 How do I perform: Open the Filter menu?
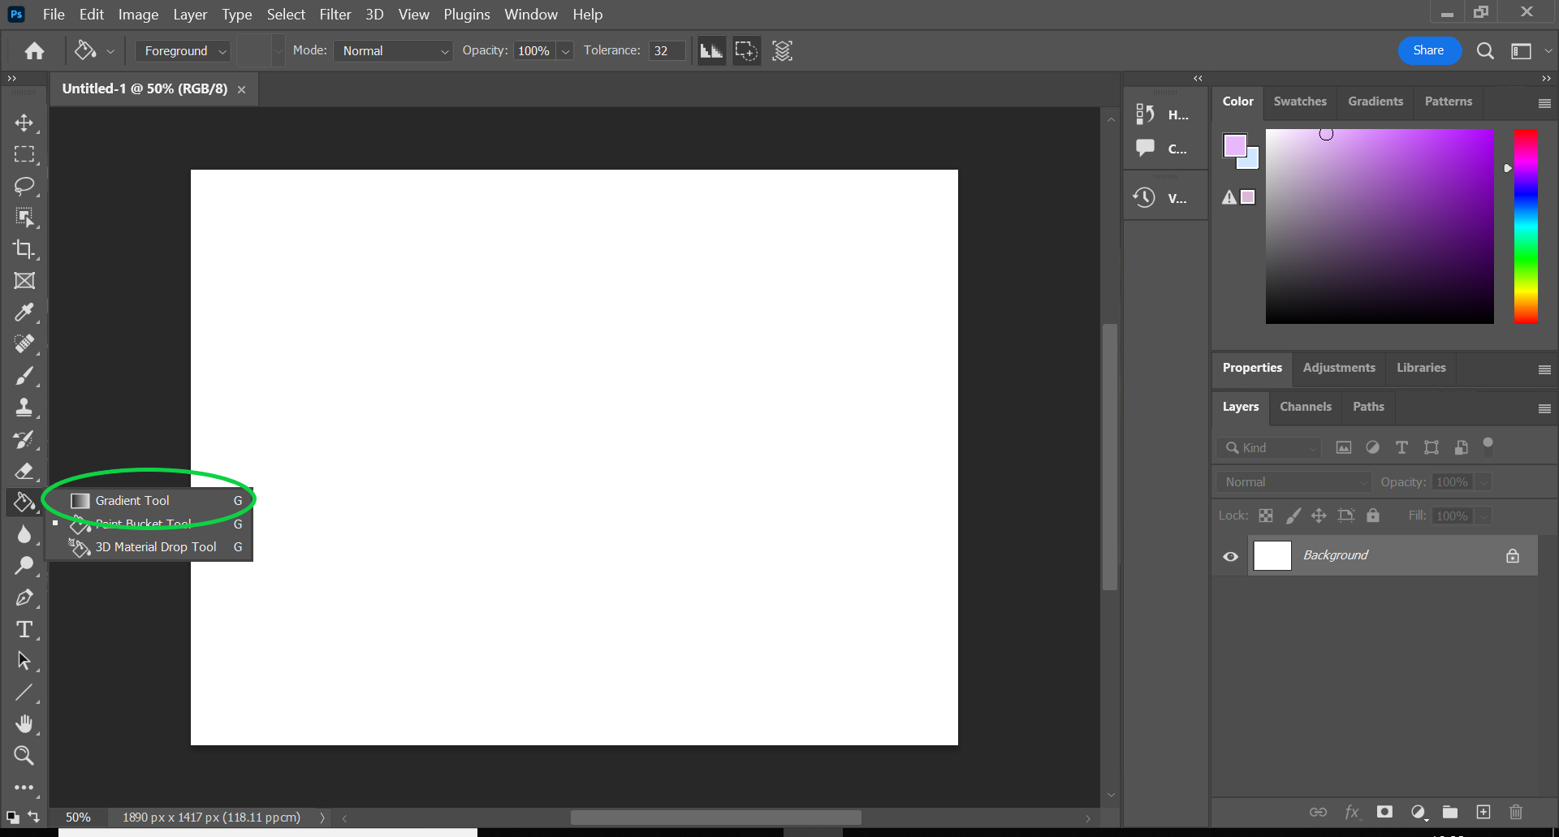pyautogui.click(x=335, y=15)
